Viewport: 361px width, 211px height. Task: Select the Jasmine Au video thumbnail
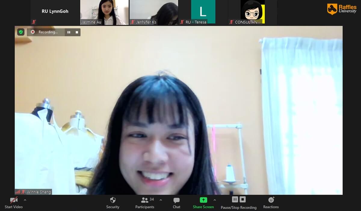click(104, 12)
